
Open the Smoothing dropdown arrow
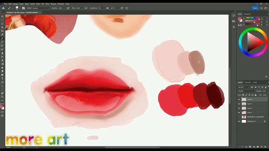click(x=104, y=8)
